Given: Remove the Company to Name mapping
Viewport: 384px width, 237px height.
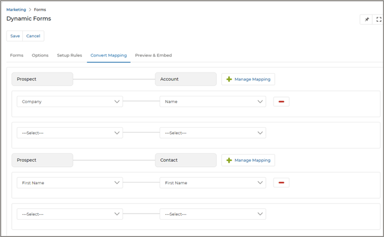Looking at the screenshot, I should coord(281,102).
